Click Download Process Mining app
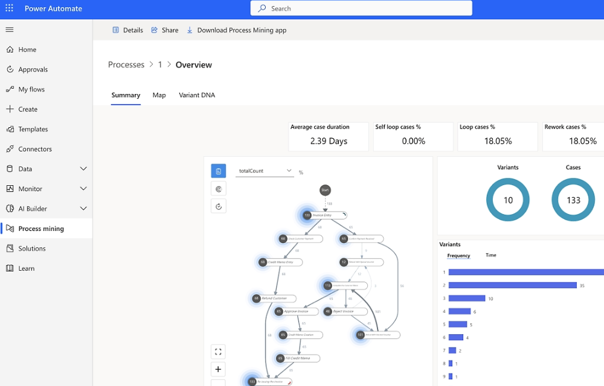The width and height of the screenshot is (604, 386). [237, 30]
